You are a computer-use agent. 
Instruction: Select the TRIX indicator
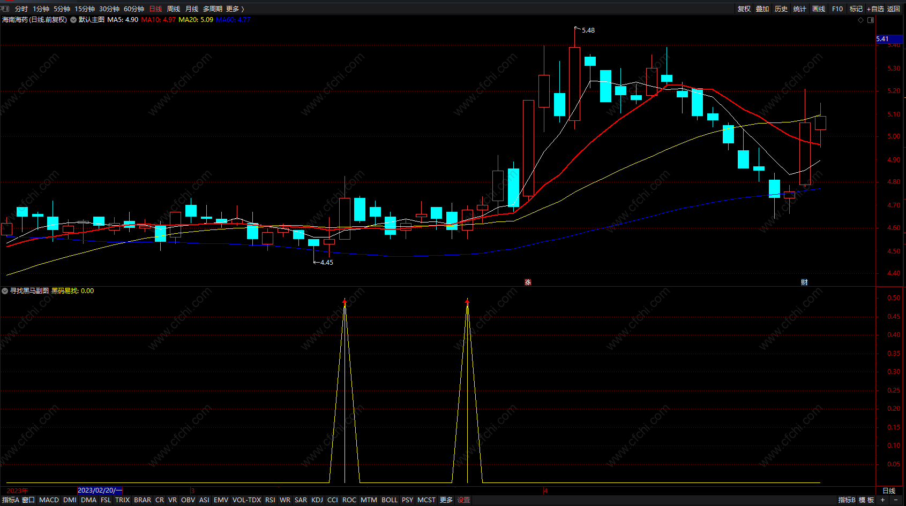click(122, 500)
